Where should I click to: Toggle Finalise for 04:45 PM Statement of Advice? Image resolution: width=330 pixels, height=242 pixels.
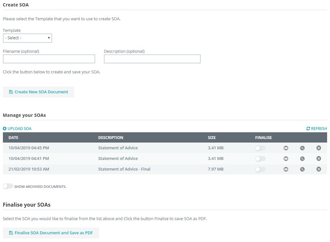(260, 148)
